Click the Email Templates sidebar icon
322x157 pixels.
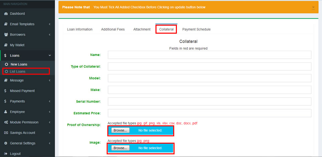[x=6, y=24]
